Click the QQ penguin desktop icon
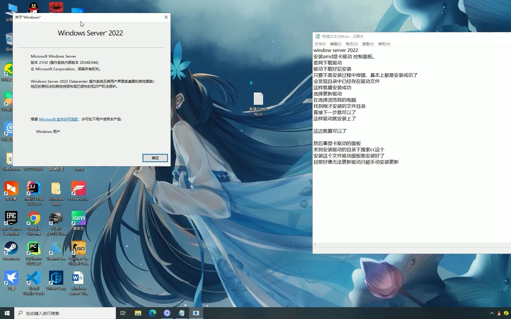The width and height of the screenshot is (511, 319). pos(34,7)
